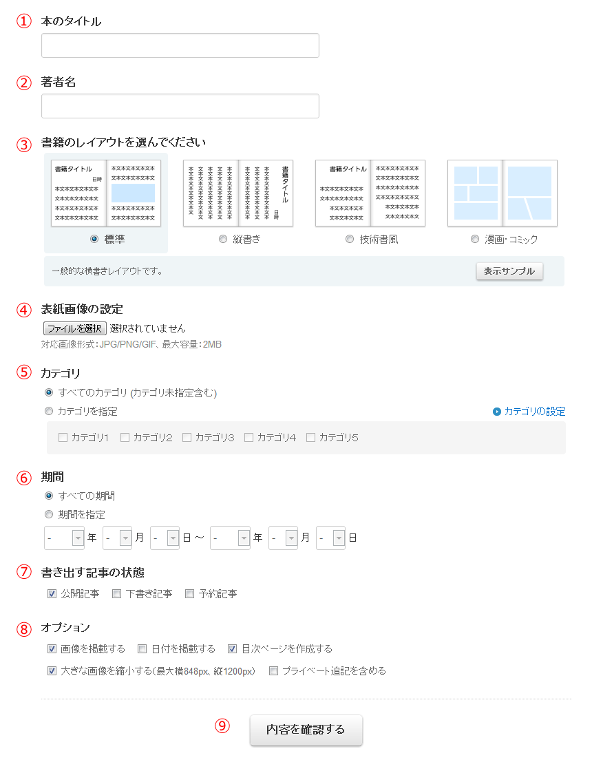The width and height of the screenshot is (592, 762).
Task: Click the author name input field
Action: pos(180,106)
